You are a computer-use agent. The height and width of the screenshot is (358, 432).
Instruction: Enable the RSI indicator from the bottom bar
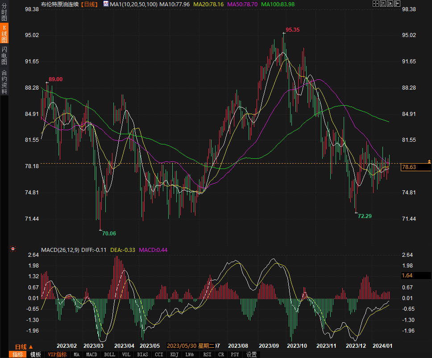(x=207, y=354)
